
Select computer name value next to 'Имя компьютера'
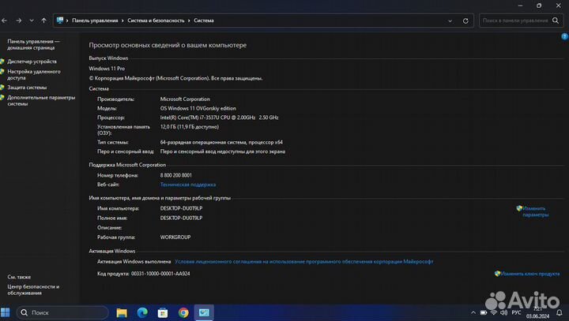tap(182, 208)
